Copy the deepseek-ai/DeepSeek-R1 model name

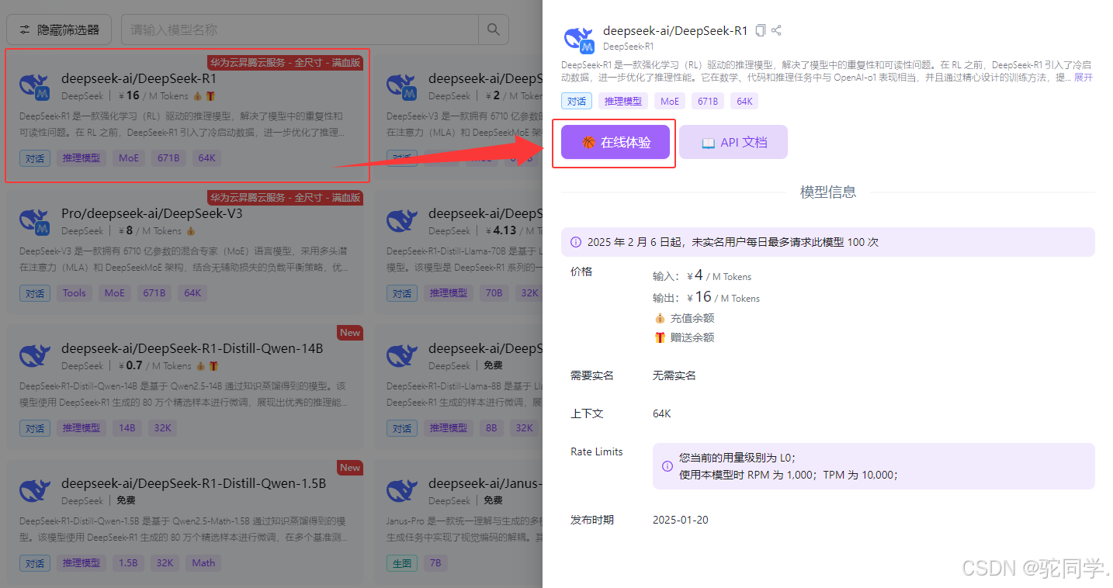[x=761, y=30]
